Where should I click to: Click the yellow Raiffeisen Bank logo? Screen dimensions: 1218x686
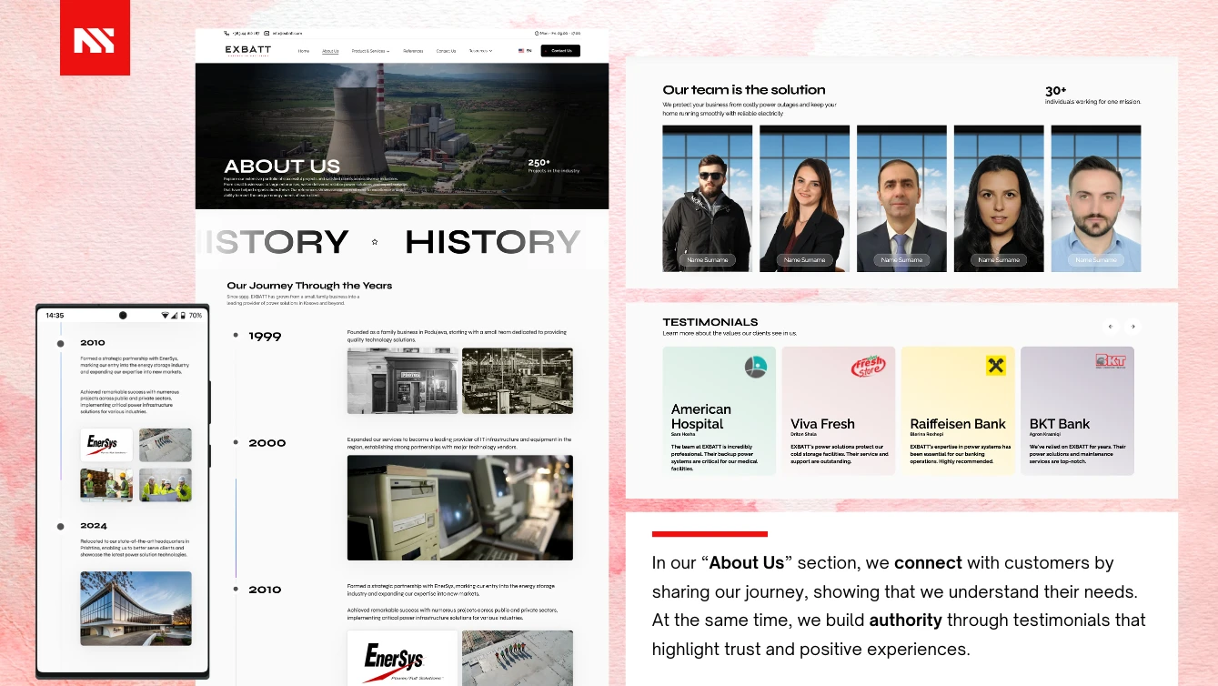[996, 366]
